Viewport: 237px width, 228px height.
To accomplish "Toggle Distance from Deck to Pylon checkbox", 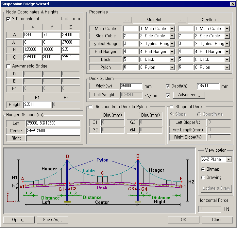I will (x=91, y=107).
